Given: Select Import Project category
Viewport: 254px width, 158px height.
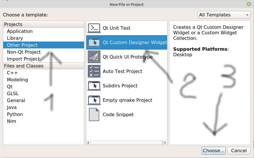Looking at the screenshot, I should click(23, 59).
